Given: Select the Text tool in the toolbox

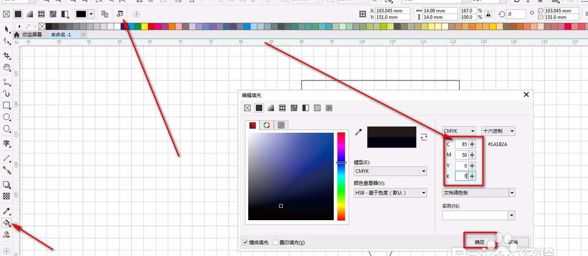Looking at the screenshot, I should point(6,143).
